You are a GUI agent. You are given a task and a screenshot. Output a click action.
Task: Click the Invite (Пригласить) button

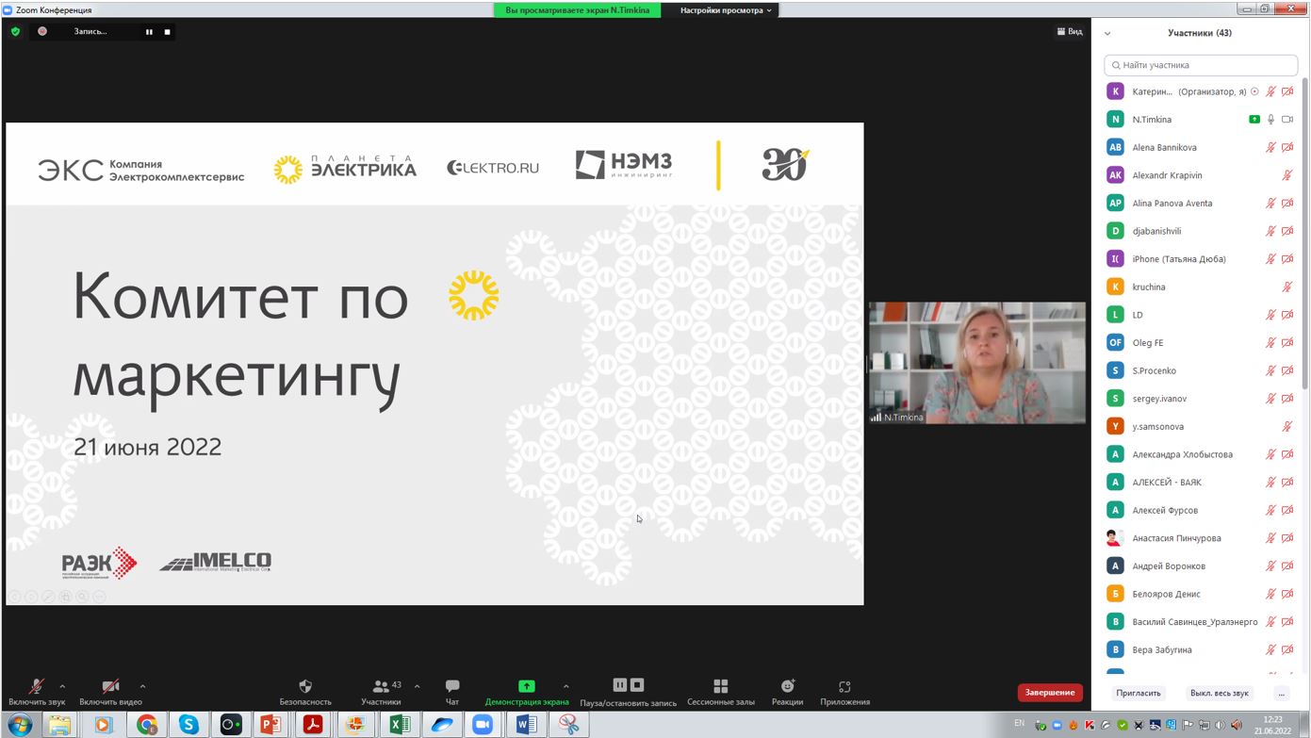pos(1138,693)
